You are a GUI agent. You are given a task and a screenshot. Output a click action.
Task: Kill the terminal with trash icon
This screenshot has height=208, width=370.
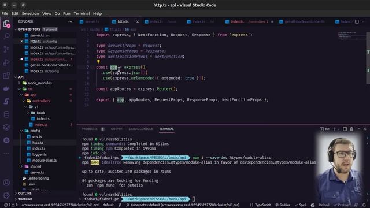click(351, 129)
